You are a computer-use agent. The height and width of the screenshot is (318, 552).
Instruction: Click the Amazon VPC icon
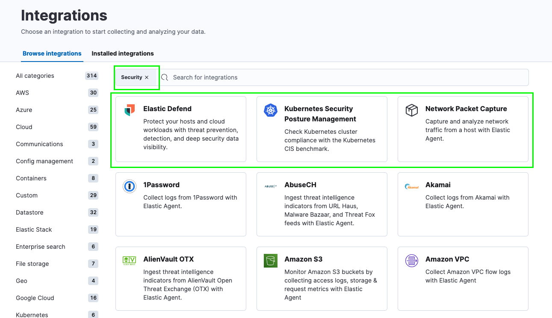click(412, 260)
